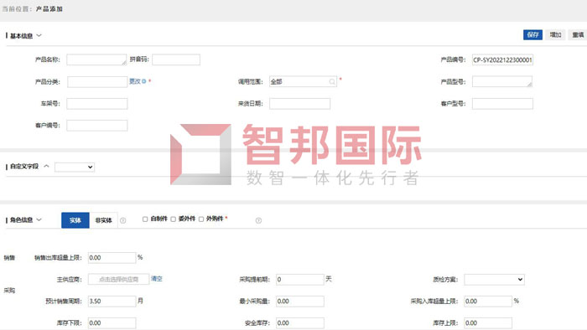Check the 自制件 checkbox
Screen dimensions: 587x330
pyautogui.click(x=145, y=219)
